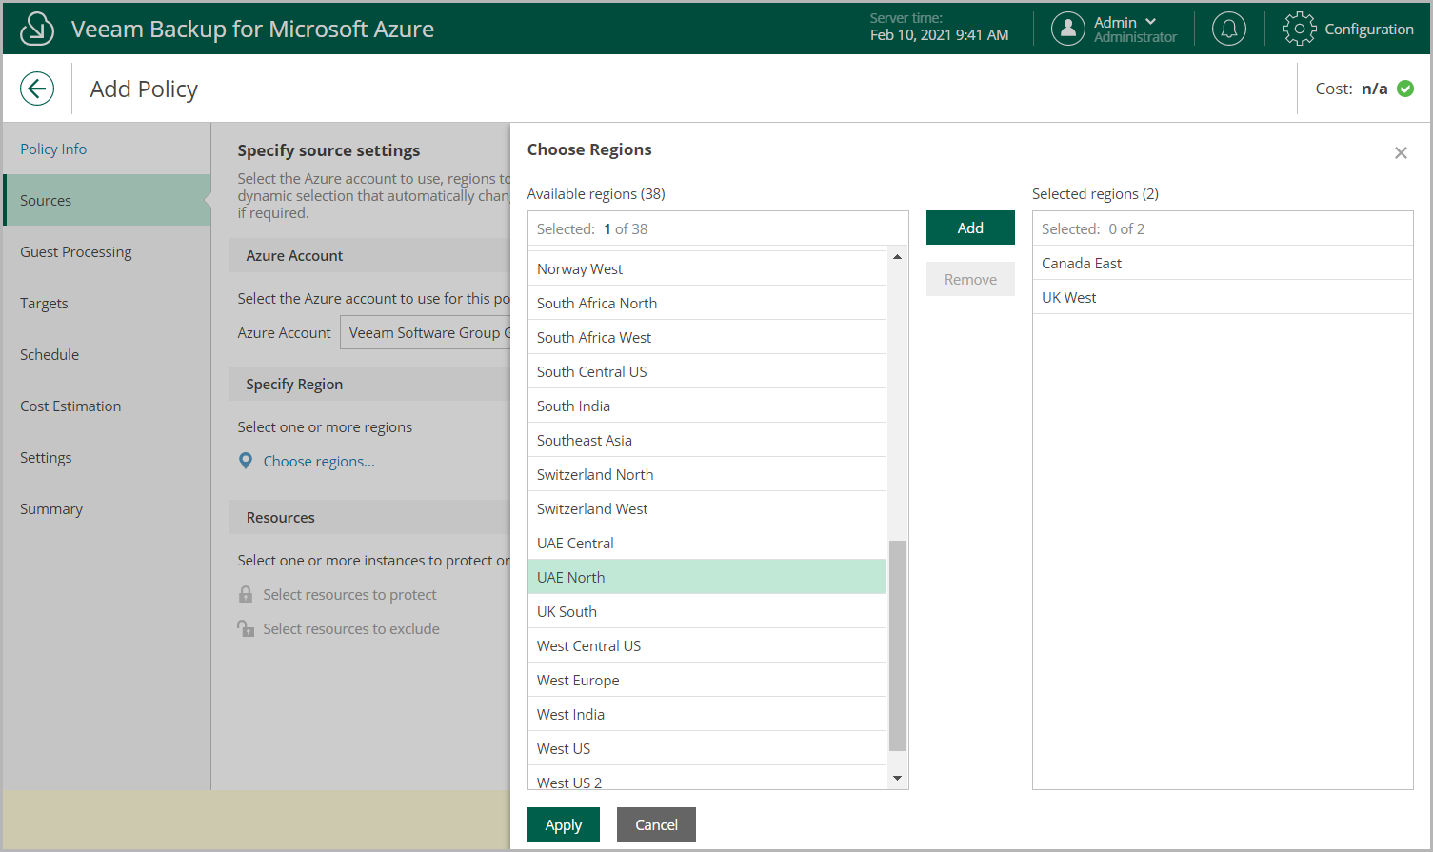The width and height of the screenshot is (1433, 852).
Task: Go to Guest Processing step
Action: click(x=76, y=251)
